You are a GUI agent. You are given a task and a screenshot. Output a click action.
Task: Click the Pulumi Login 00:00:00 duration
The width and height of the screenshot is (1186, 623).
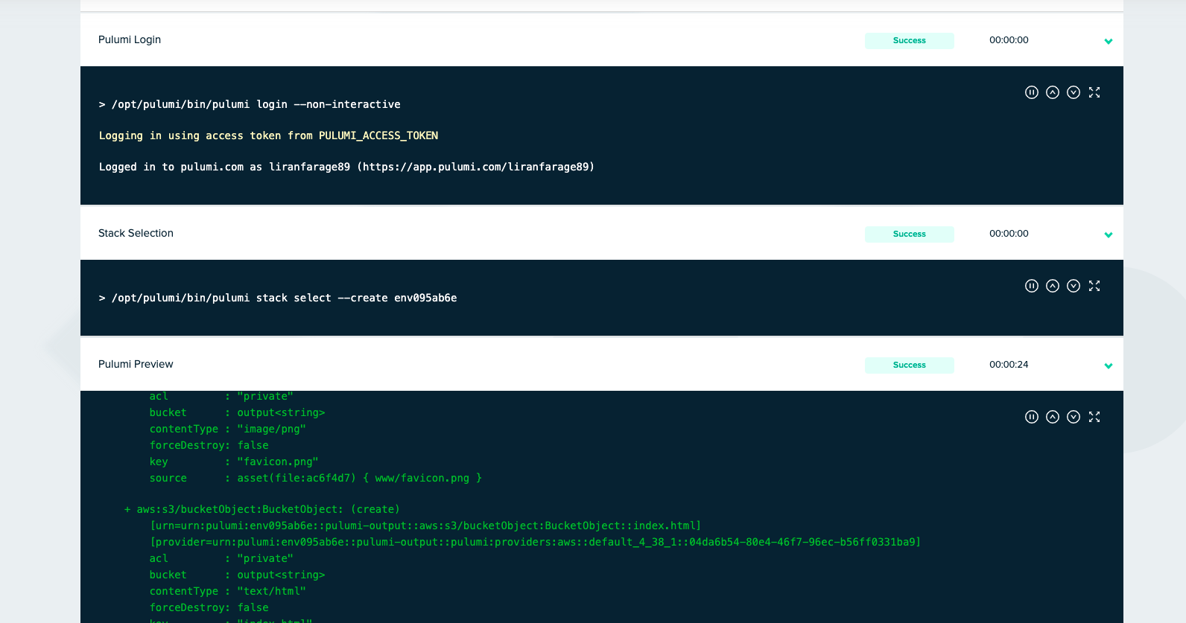(x=1009, y=40)
